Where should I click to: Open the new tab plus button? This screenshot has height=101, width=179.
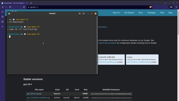[31, 3]
